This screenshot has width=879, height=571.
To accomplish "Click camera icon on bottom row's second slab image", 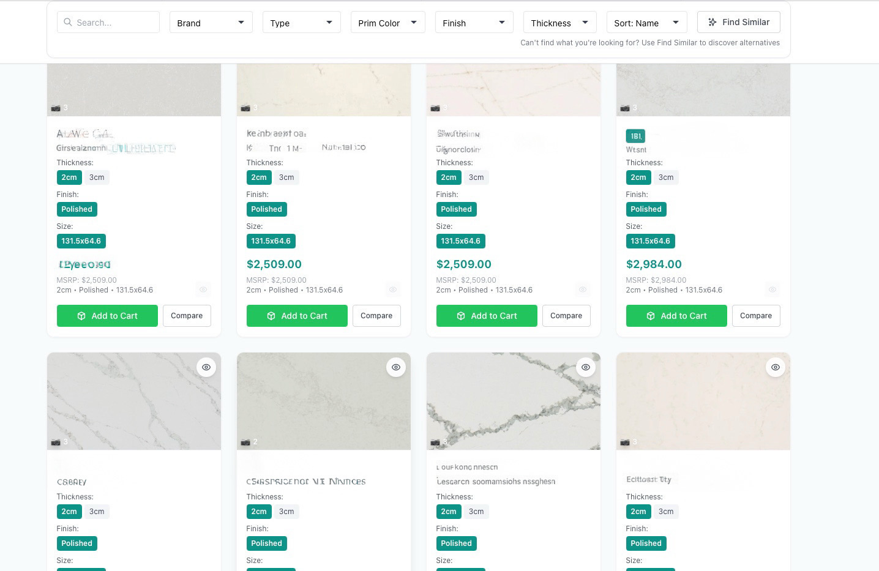I will pyautogui.click(x=245, y=442).
